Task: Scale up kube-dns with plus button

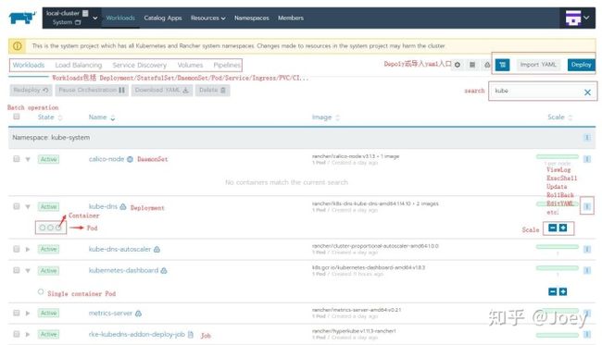Action: [x=563, y=228]
